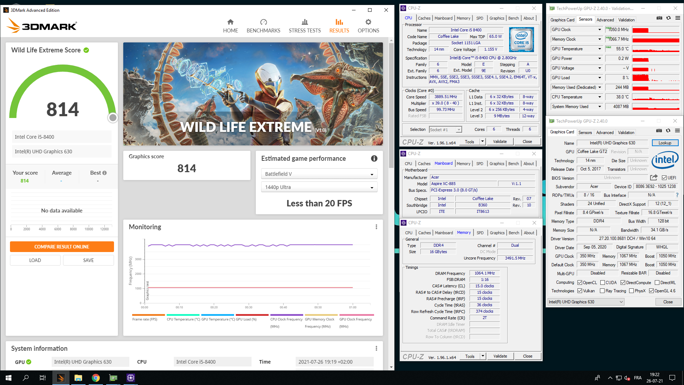This screenshot has height=385, width=684.
Task: Open the System Memory Used sensor dropdown
Action: tap(600, 107)
